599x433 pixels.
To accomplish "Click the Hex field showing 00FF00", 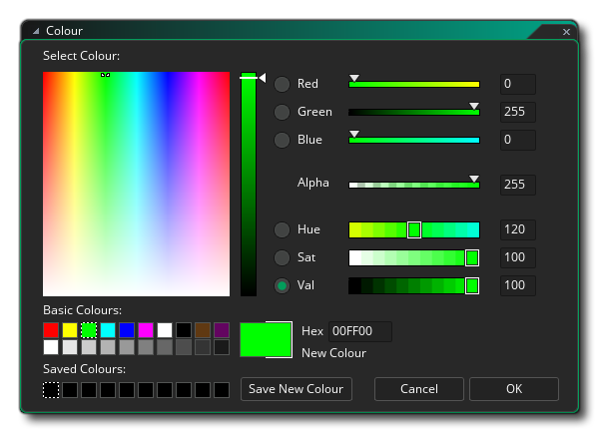I will tap(360, 331).
